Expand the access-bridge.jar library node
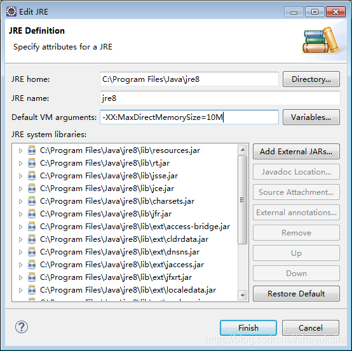The width and height of the screenshot is (352, 351). 20,227
